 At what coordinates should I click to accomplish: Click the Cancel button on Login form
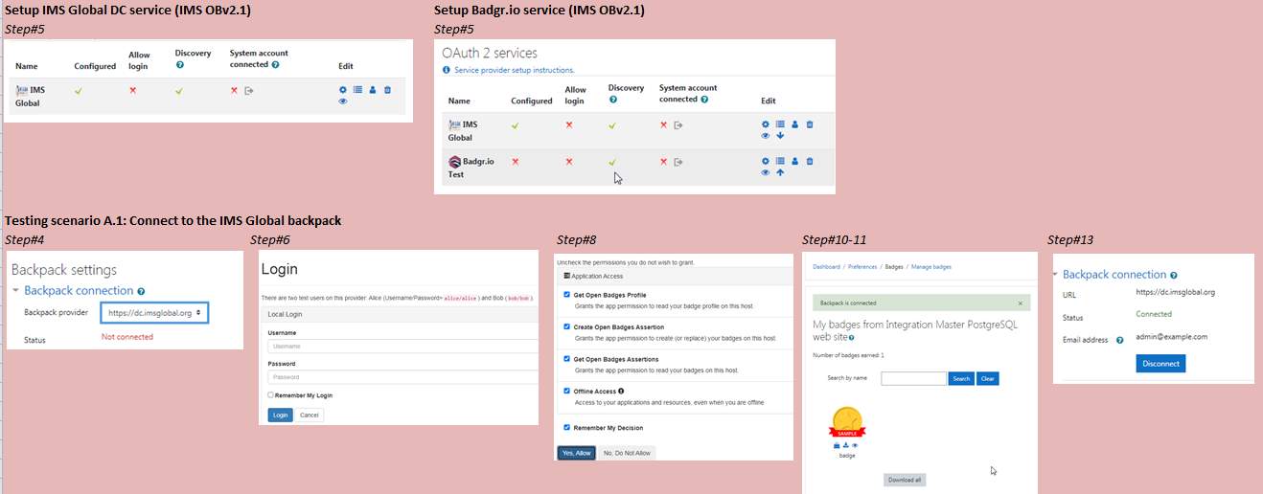point(309,415)
